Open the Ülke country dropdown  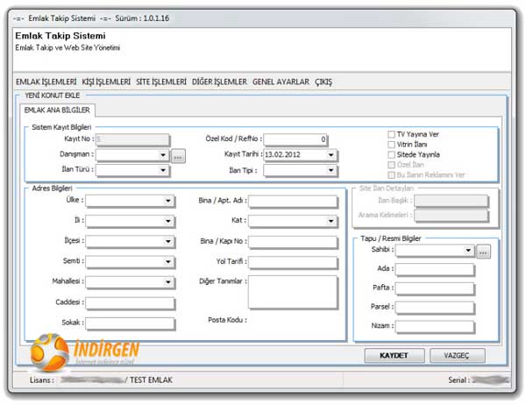coord(168,201)
